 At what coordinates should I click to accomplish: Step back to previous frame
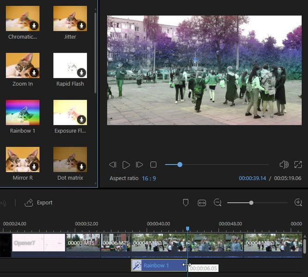point(113,165)
